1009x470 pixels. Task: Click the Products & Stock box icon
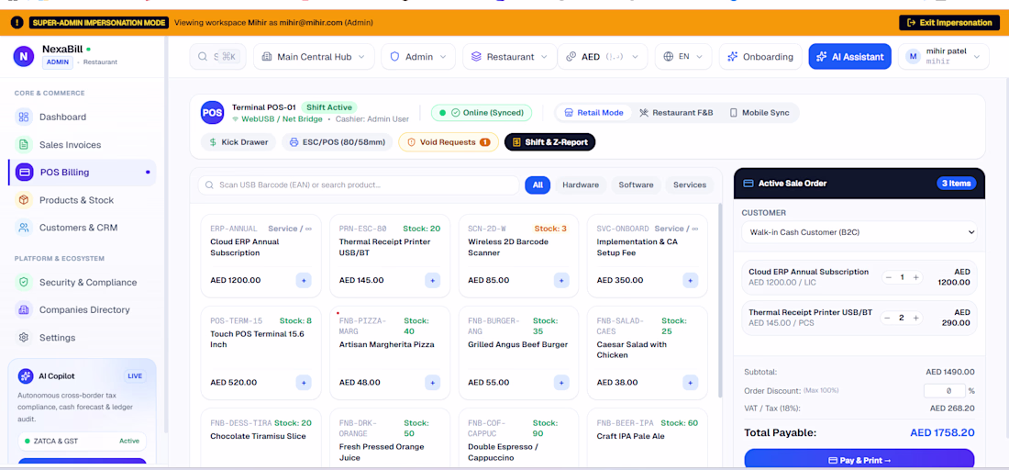click(24, 200)
